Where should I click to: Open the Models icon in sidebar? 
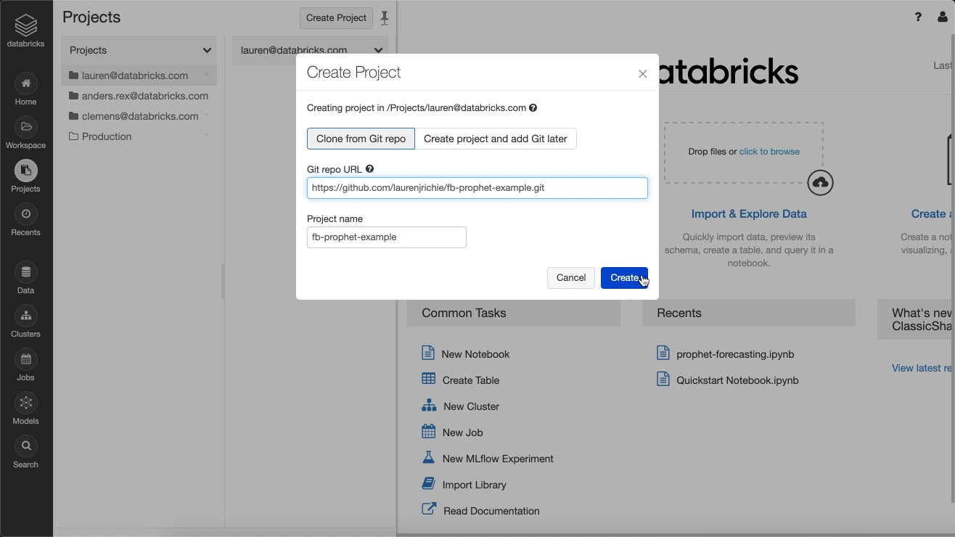(25, 403)
